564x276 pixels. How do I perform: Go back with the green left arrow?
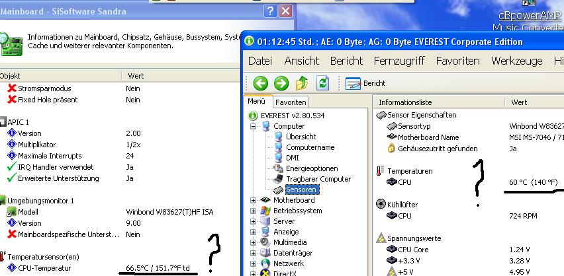pos(260,83)
